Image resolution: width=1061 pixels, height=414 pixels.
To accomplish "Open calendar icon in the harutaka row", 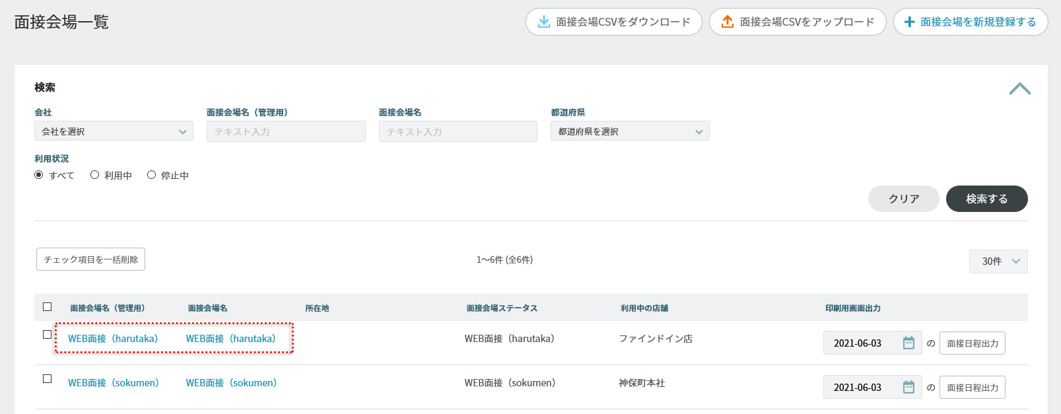I will 908,343.
